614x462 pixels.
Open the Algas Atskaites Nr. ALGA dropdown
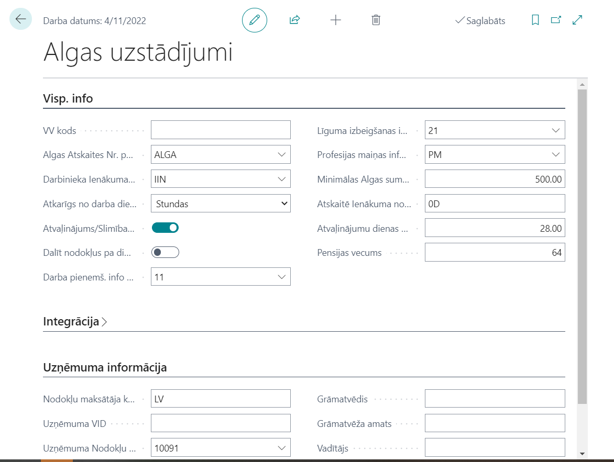coord(282,154)
